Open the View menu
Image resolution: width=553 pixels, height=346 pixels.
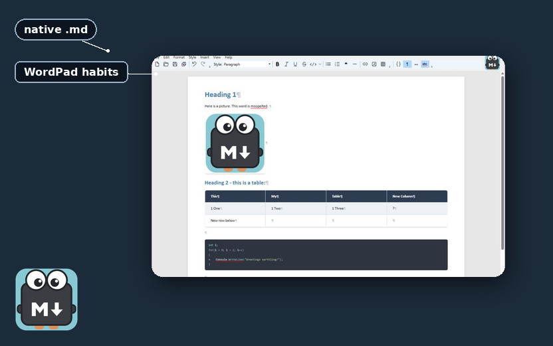pos(217,57)
